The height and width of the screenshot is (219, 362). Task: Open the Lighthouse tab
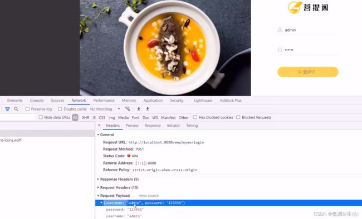pos(203,101)
